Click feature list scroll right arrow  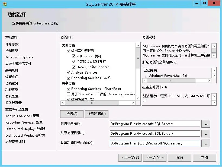pos(133,103)
